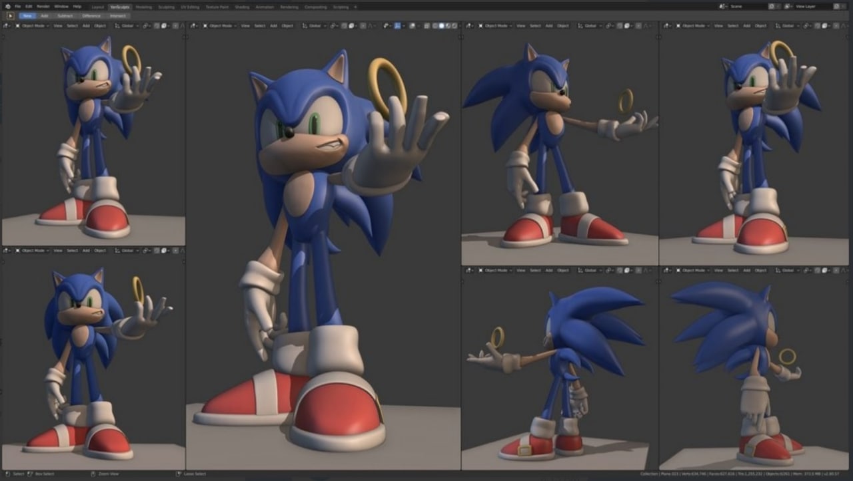Open the Blender logo menu

[x=8, y=6]
